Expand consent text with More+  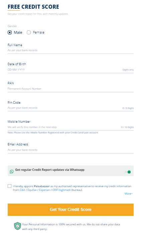pos(129,194)
